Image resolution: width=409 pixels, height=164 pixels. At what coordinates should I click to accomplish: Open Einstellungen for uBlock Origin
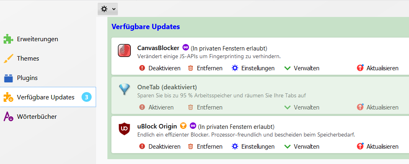pyautogui.click(x=254, y=146)
